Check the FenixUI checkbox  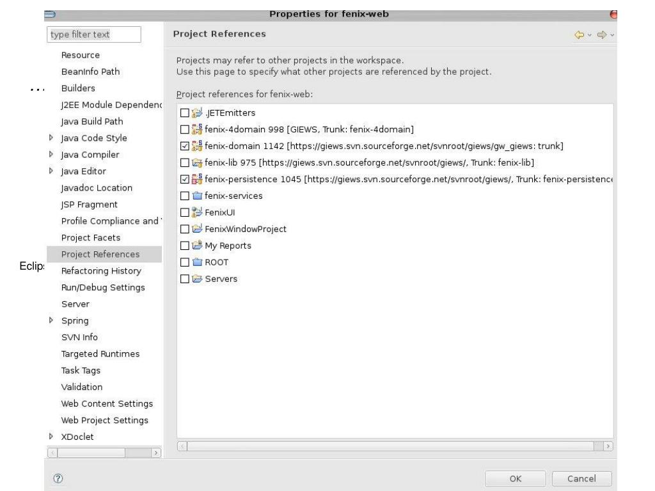pos(185,212)
